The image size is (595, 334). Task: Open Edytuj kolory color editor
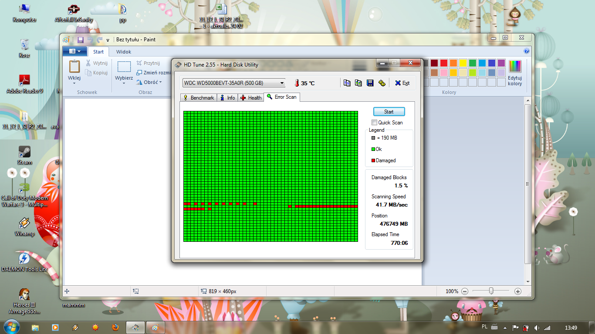pyautogui.click(x=515, y=73)
